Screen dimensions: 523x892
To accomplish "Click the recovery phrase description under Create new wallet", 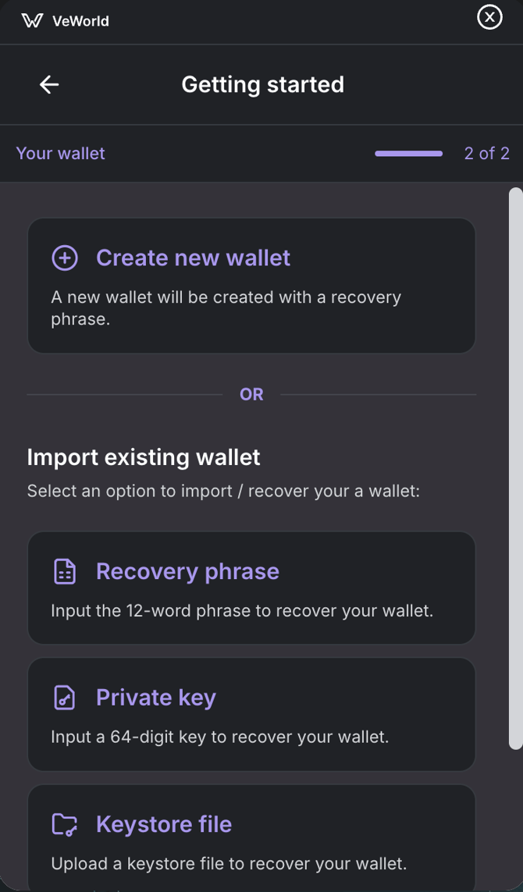I will [x=226, y=307].
